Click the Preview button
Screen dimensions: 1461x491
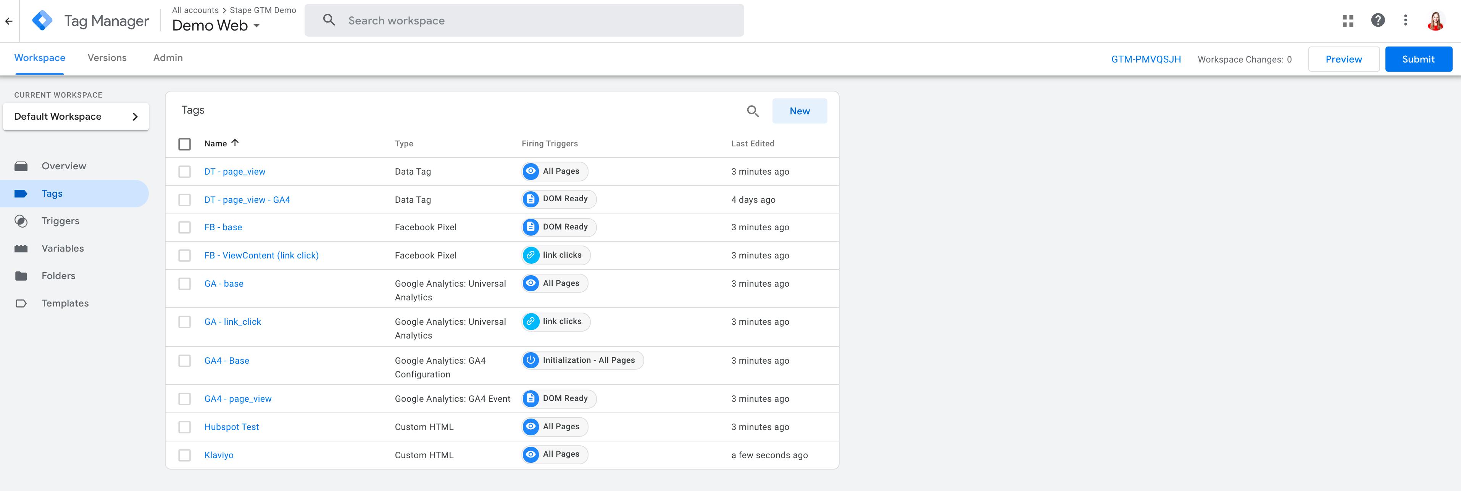tap(1343, 59)
